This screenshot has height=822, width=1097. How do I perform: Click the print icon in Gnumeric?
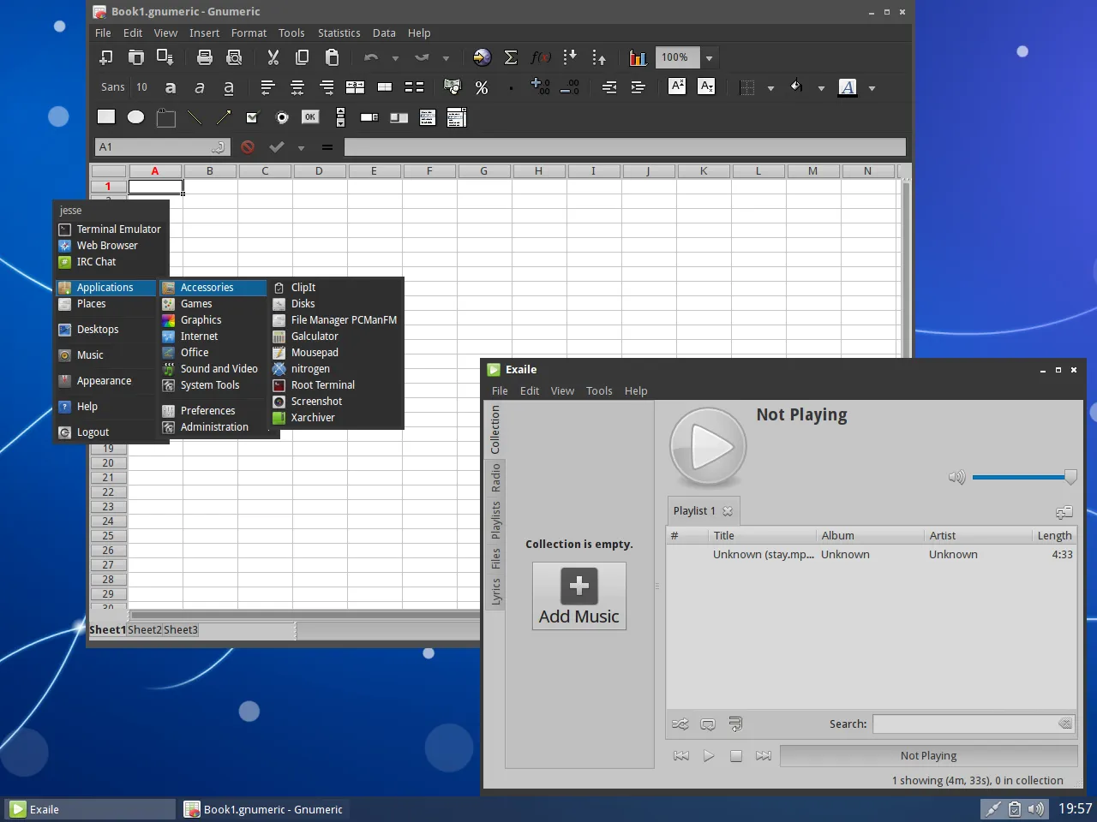pos(205,57)
